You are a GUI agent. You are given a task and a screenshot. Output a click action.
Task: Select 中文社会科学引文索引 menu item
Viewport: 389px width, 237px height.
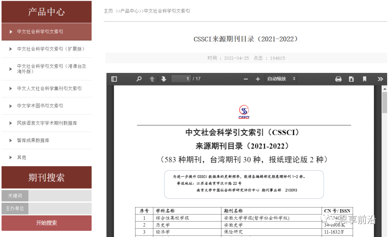[x=46, y=32]
